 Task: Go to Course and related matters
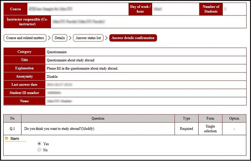coord(25,38)
